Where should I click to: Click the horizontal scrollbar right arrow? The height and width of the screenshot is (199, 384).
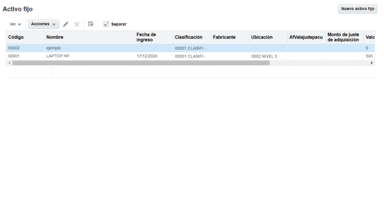click(372, 63)
